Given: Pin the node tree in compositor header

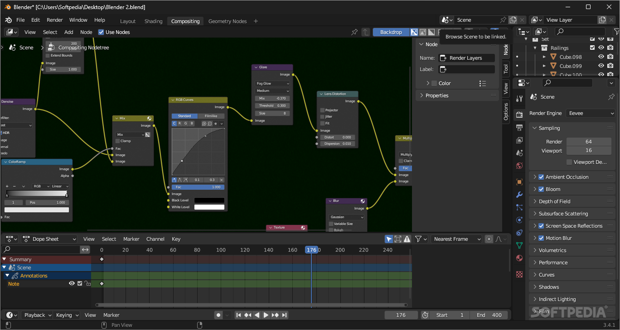Looking at the screenshot, I should point(354,32).
